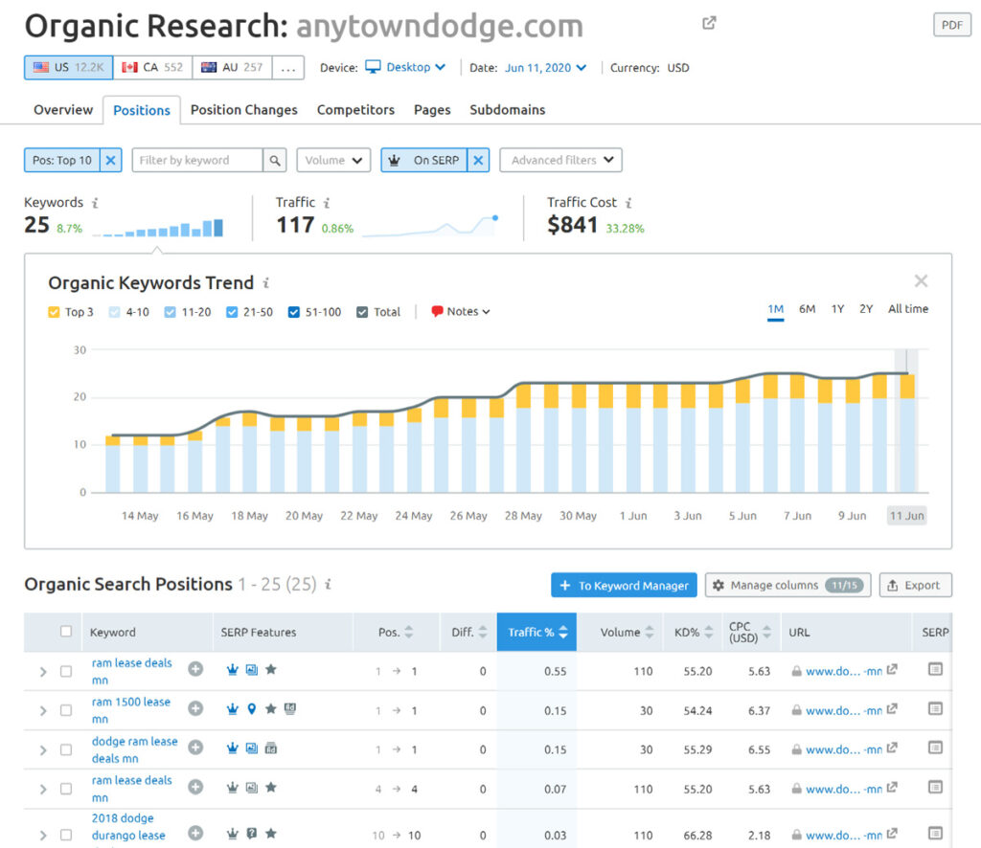Switch to the Competitors tab

355,110
